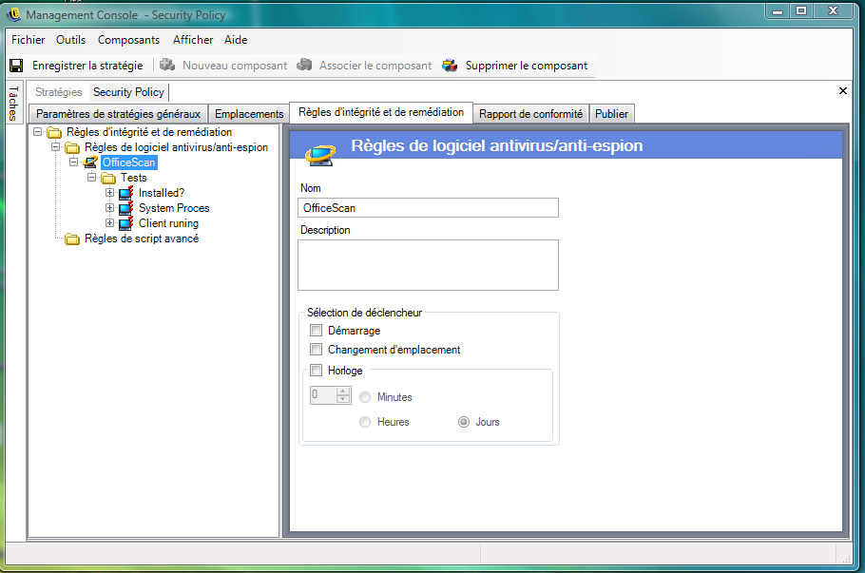
Task: Click the save icon for Enregistrer la stratégie
Action: click(16, 66)
